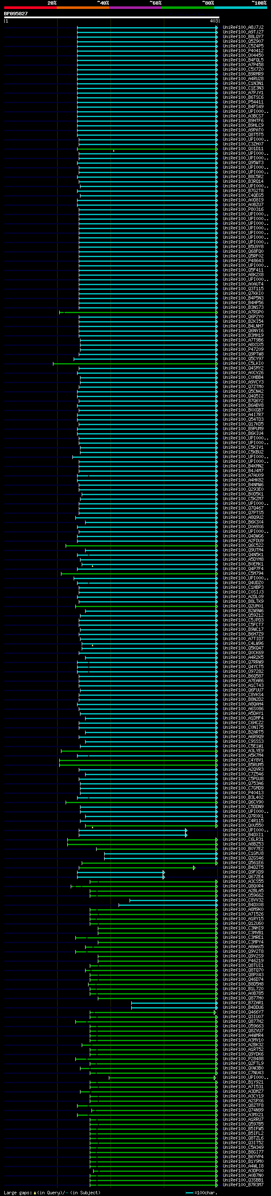Click the green arrowhead ending the UniRef100_B4DZT5 alignment
The image size is (271, 1196).
(194, 867)
